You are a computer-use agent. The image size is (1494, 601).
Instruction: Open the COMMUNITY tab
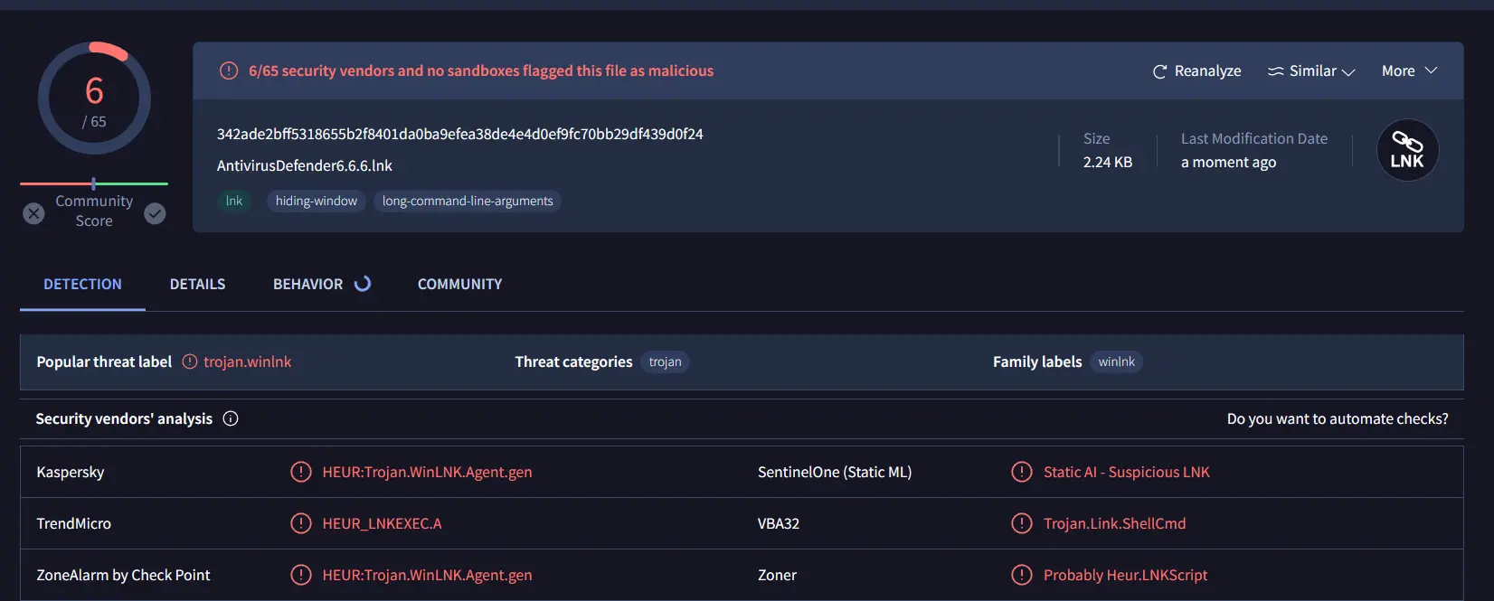(459, 284)
